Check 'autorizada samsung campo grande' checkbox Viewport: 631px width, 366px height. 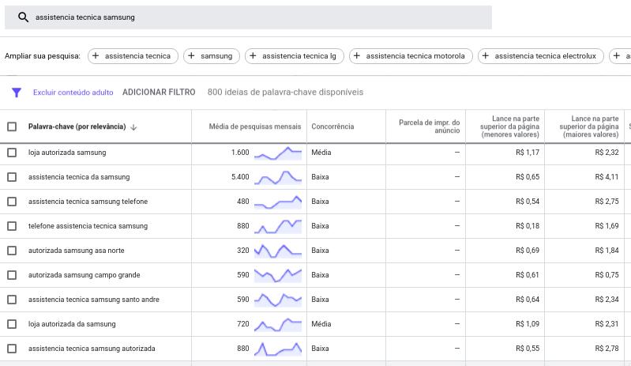pyautogui.click(x=12, y=275)
